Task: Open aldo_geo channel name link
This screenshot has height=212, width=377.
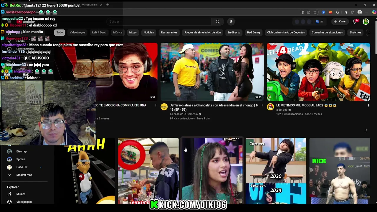Action: [282, 110]
